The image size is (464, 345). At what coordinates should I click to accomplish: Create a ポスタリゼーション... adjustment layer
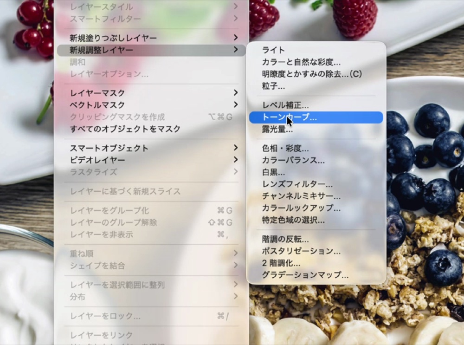click(316, 251)
